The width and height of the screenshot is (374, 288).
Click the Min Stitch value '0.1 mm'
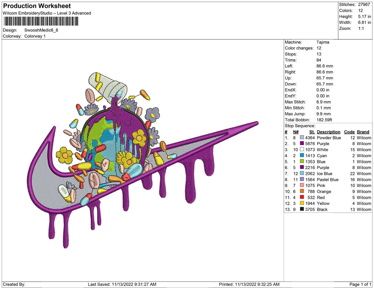click(323, 108)
